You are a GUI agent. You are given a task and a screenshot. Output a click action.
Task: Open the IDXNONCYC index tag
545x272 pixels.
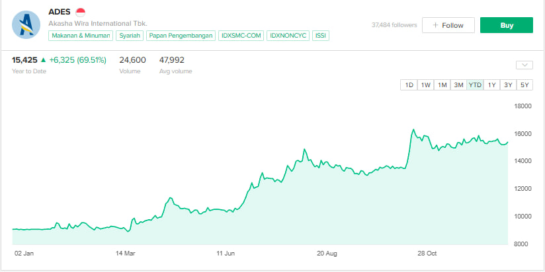[x=288, y=35]
